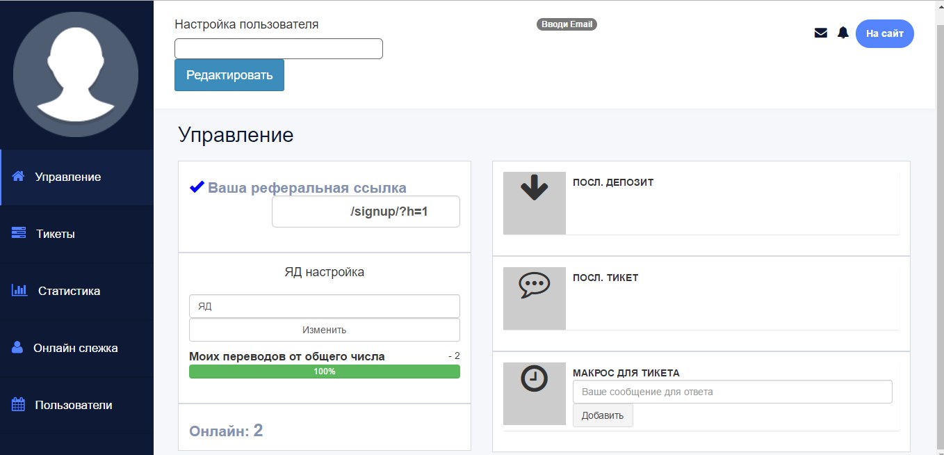Click the clock macro icon
This screenshot has height=455, width=944.
click(x=534, y=379)
